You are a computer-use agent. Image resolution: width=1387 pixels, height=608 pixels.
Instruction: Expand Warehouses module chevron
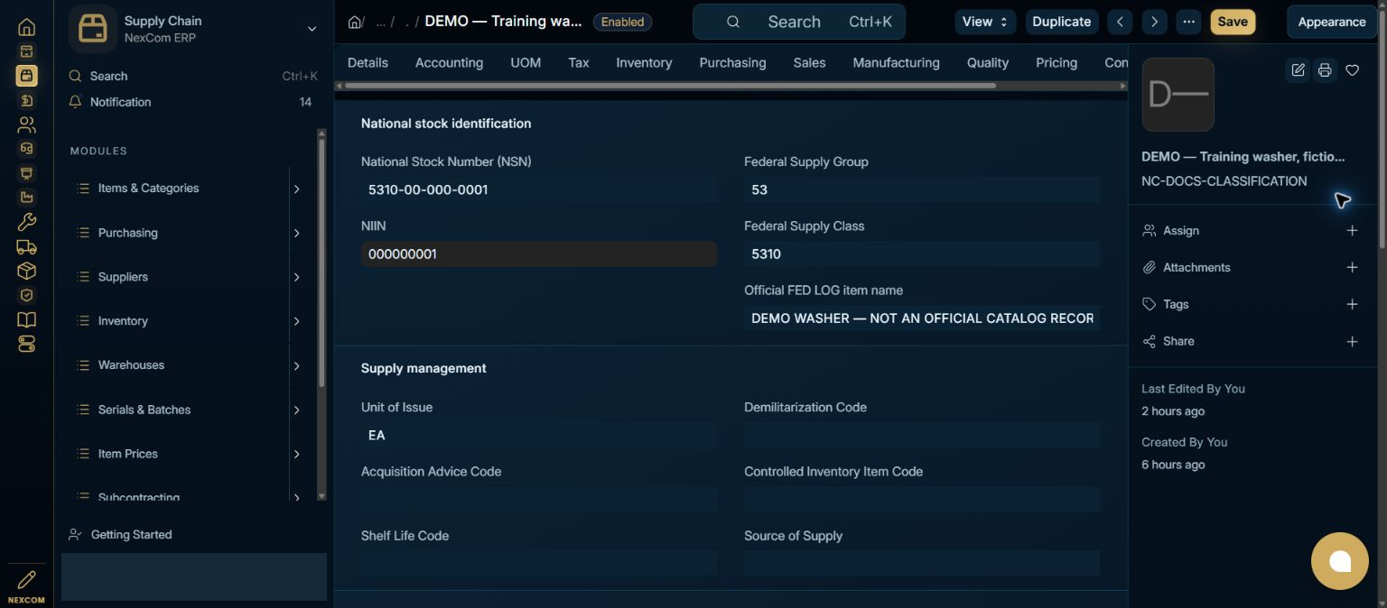(x=296, y=366)
